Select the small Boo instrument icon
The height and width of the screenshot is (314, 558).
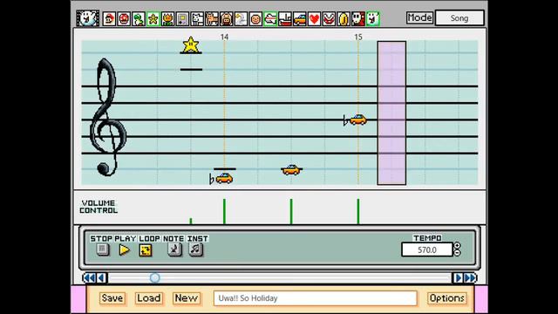click(373, 19)
